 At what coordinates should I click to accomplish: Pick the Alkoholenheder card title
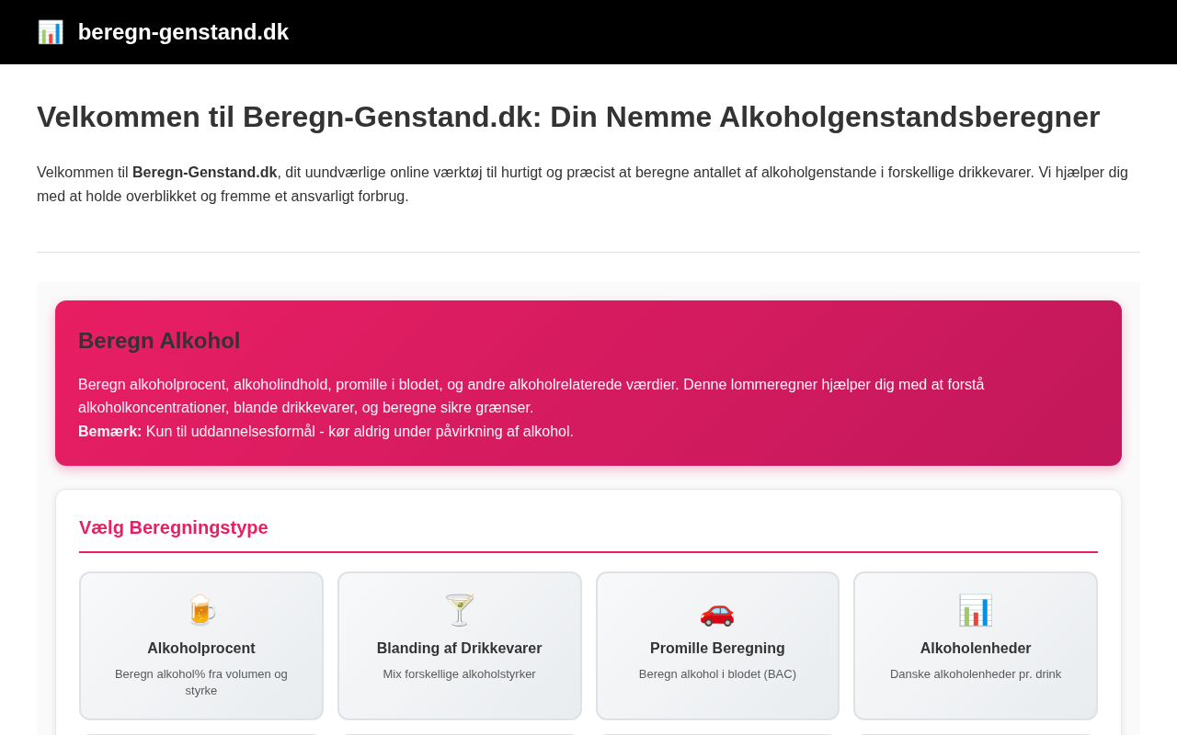pos(976,648)
